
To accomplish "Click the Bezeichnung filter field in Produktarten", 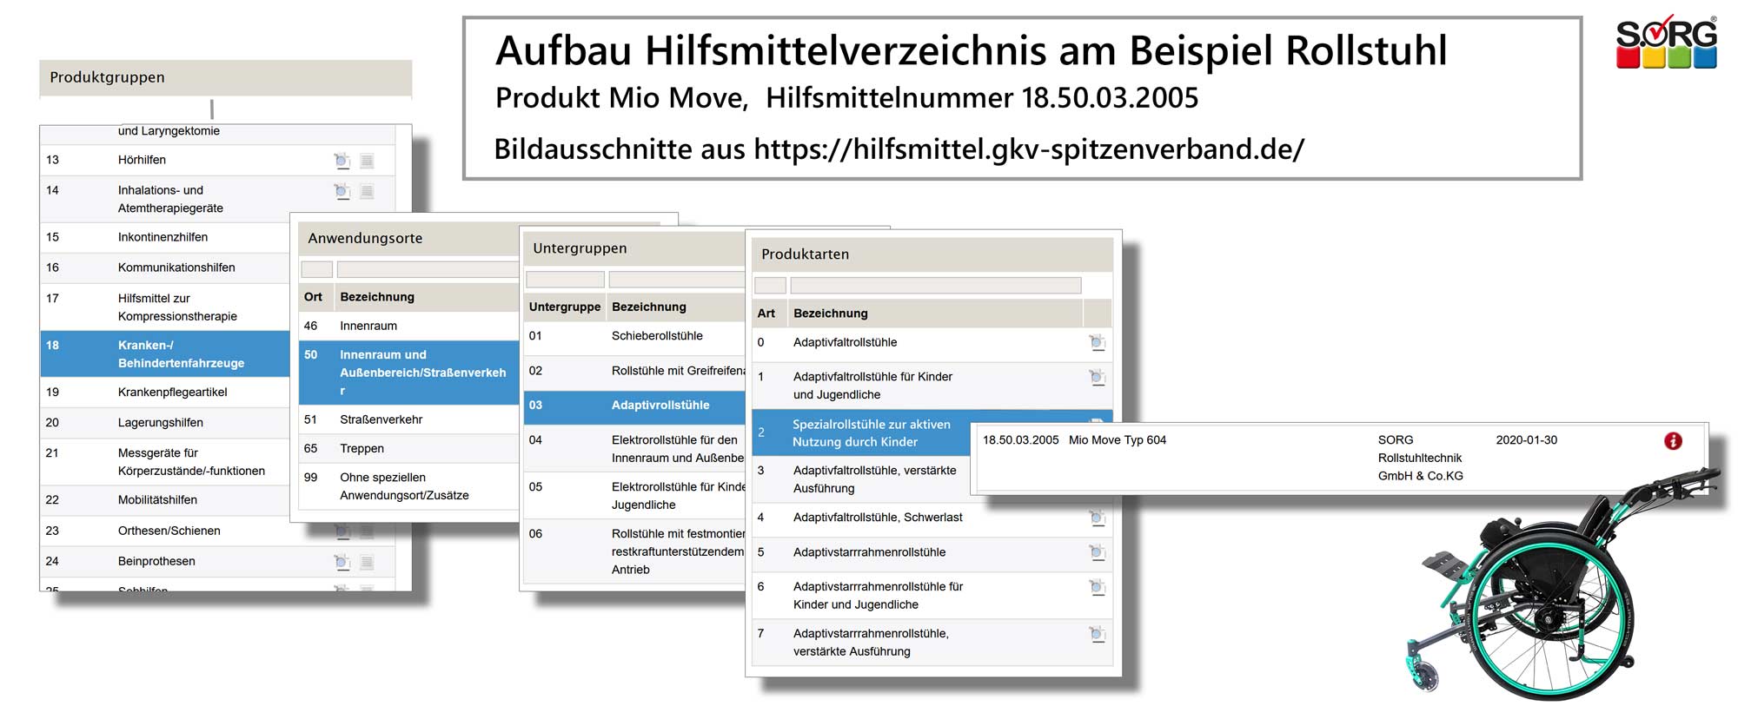I will point(936,286).
